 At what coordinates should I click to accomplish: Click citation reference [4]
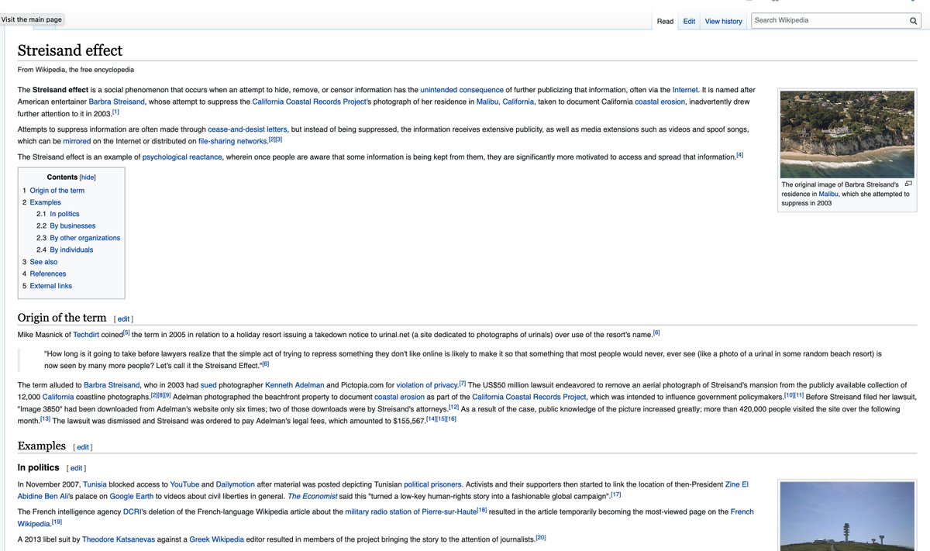[740, 155]
